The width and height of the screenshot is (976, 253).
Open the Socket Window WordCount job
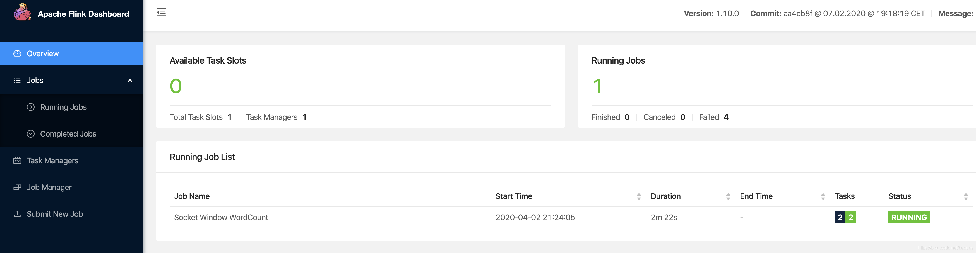click(221, 217)
